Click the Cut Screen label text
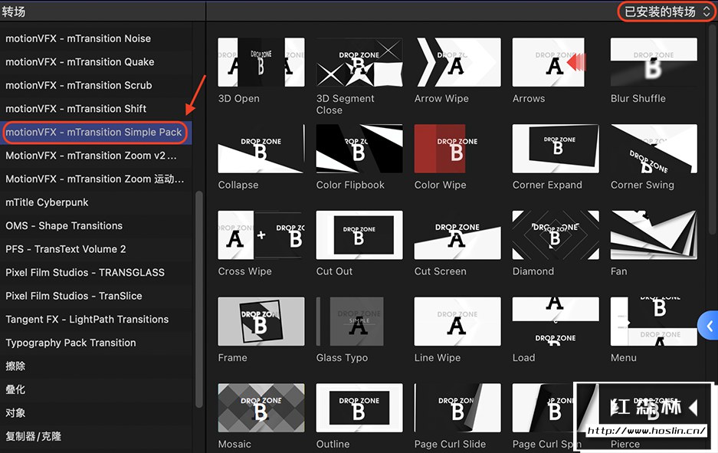 pyautogui.click(x=441, y=271)
